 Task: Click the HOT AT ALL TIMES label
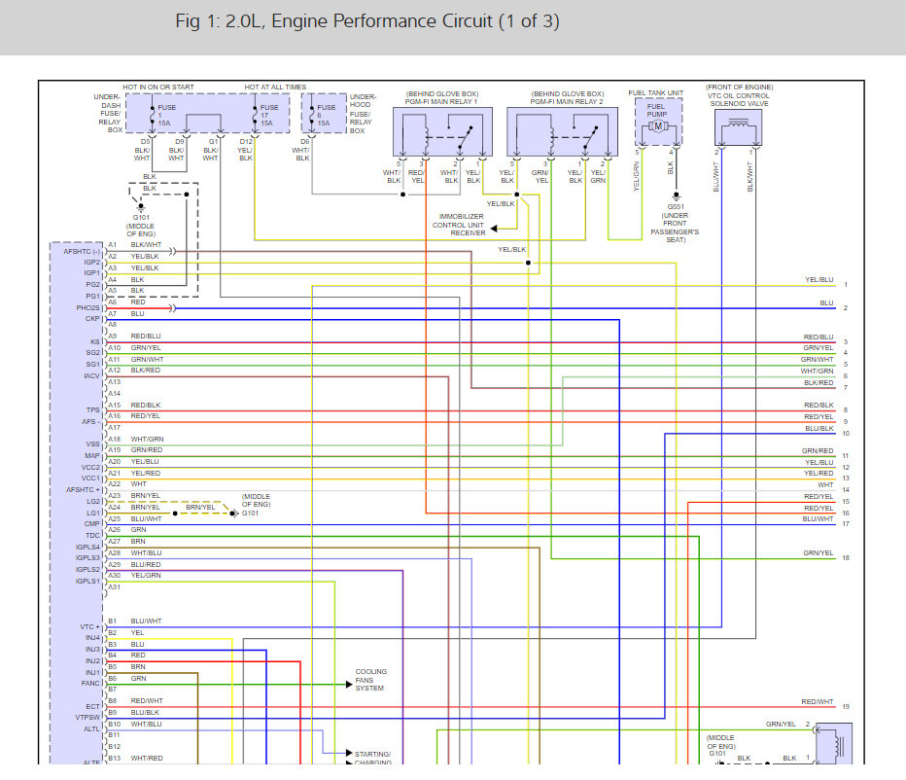pyautogui.click(x=275, y=88)
